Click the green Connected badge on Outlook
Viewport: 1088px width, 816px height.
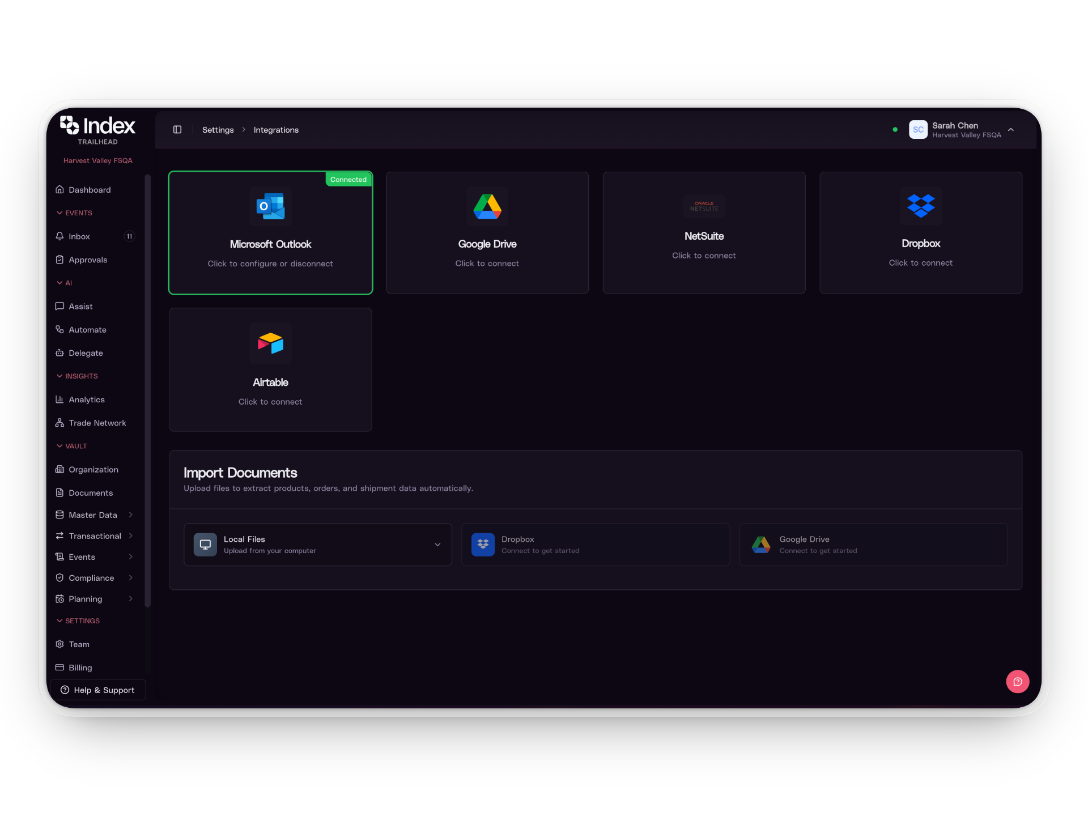348,179
